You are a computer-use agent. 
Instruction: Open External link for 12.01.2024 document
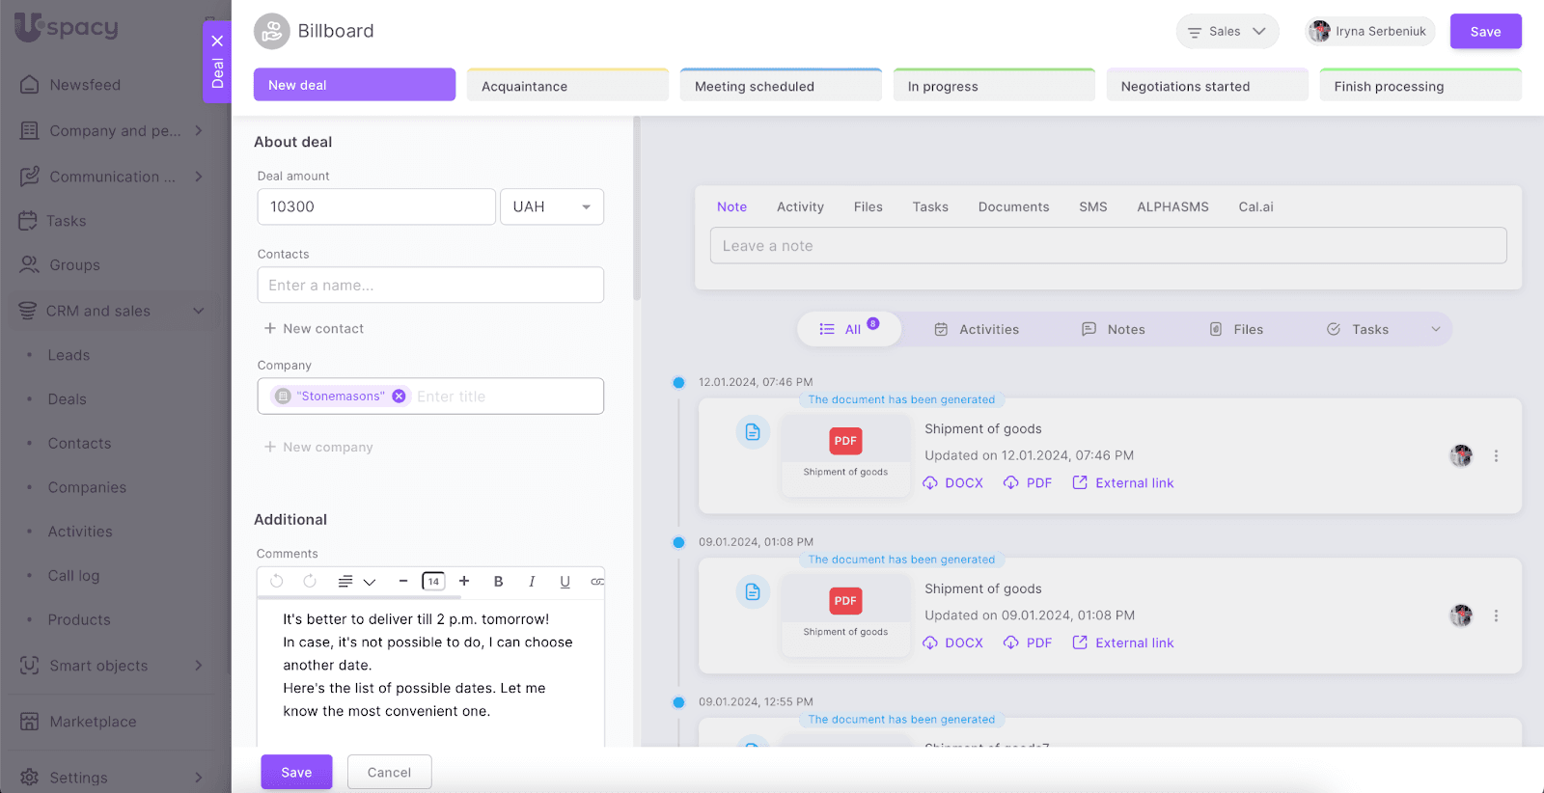(x=1123, y=483)
